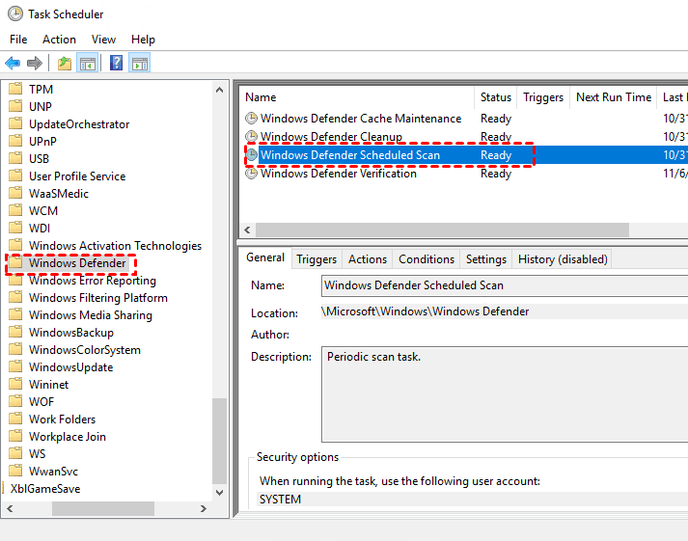Select the General tab
The width and height of the screenshot is (688, 541).
(265, 257)
